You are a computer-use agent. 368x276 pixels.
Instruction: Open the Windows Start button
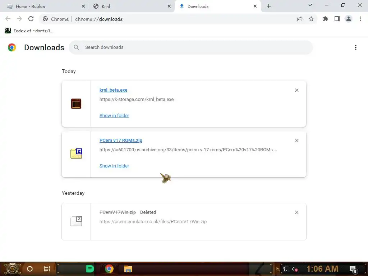pyautogui.click(x=12, y=269)
